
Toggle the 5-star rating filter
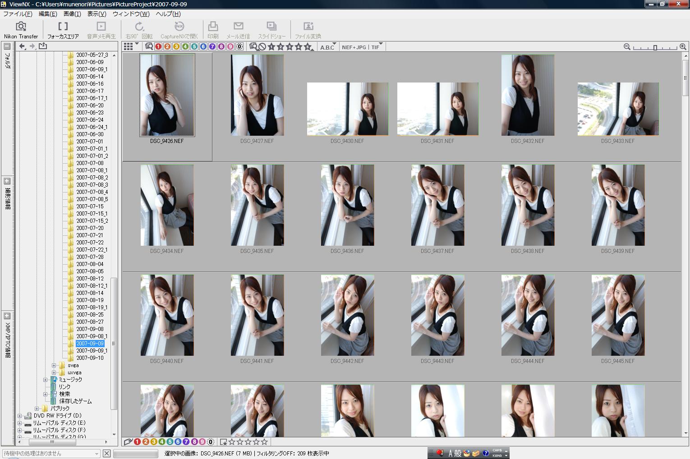(x=308, y=46)
